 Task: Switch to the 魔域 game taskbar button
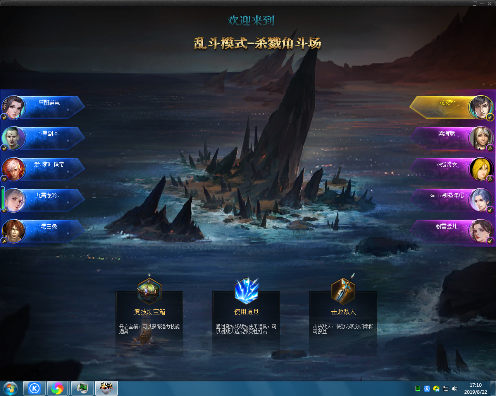tap(106, 388)
